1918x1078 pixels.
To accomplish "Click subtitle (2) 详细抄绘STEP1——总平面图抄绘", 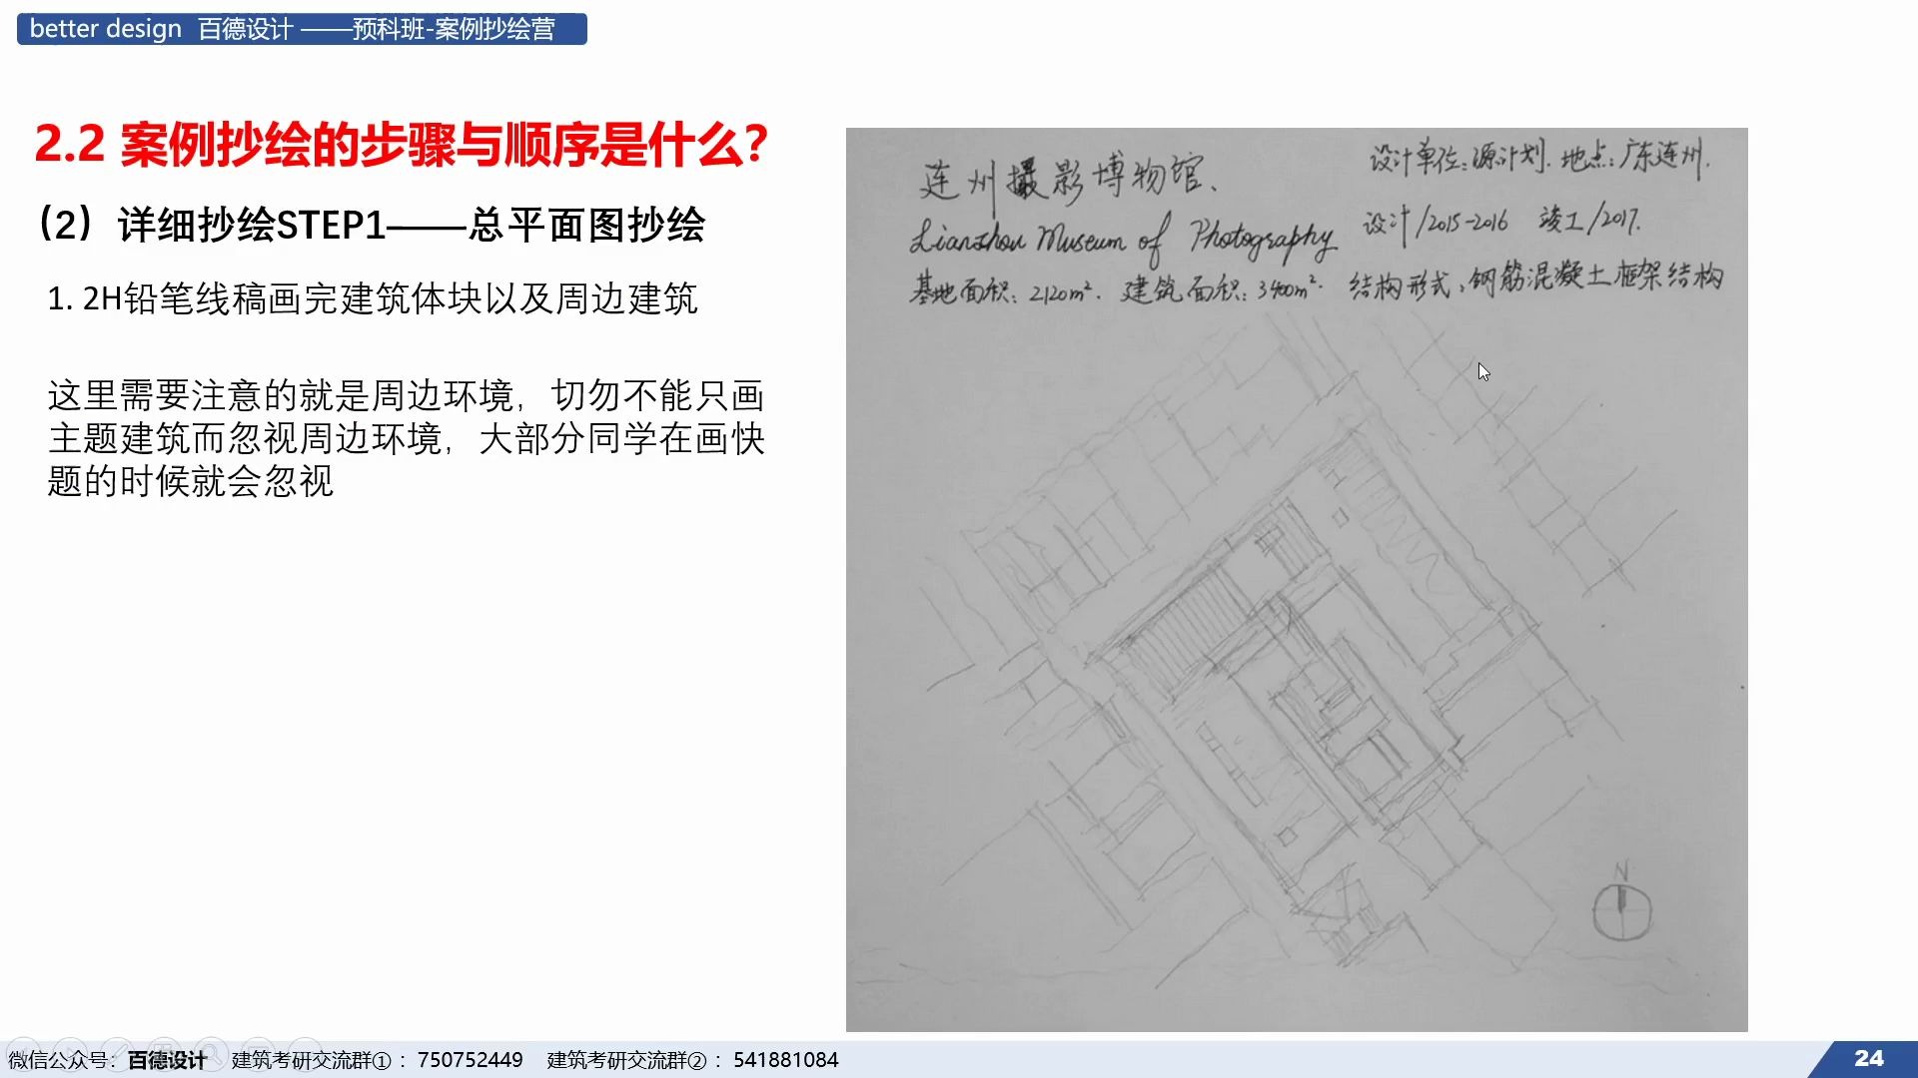I will pos(372,225).
